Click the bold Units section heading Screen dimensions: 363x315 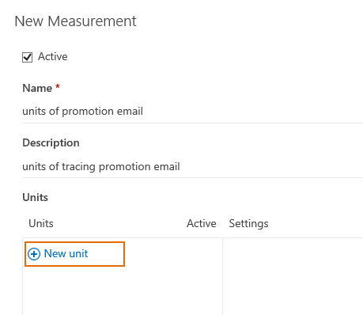[x=36, y=197]
